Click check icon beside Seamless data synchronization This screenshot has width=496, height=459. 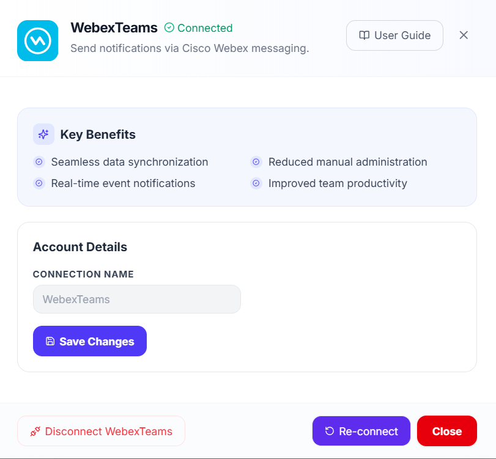[x=39, y=162]
